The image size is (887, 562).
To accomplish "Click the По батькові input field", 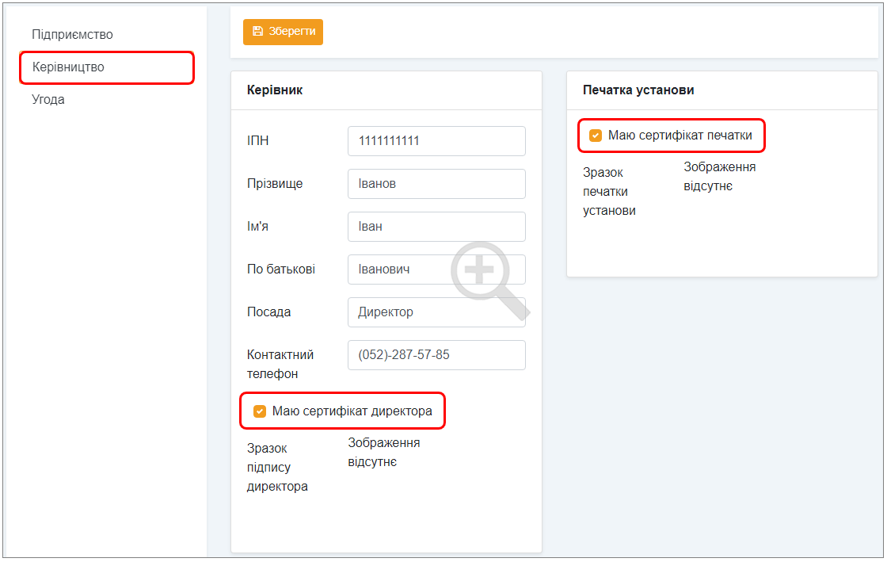I will point(436,270).
